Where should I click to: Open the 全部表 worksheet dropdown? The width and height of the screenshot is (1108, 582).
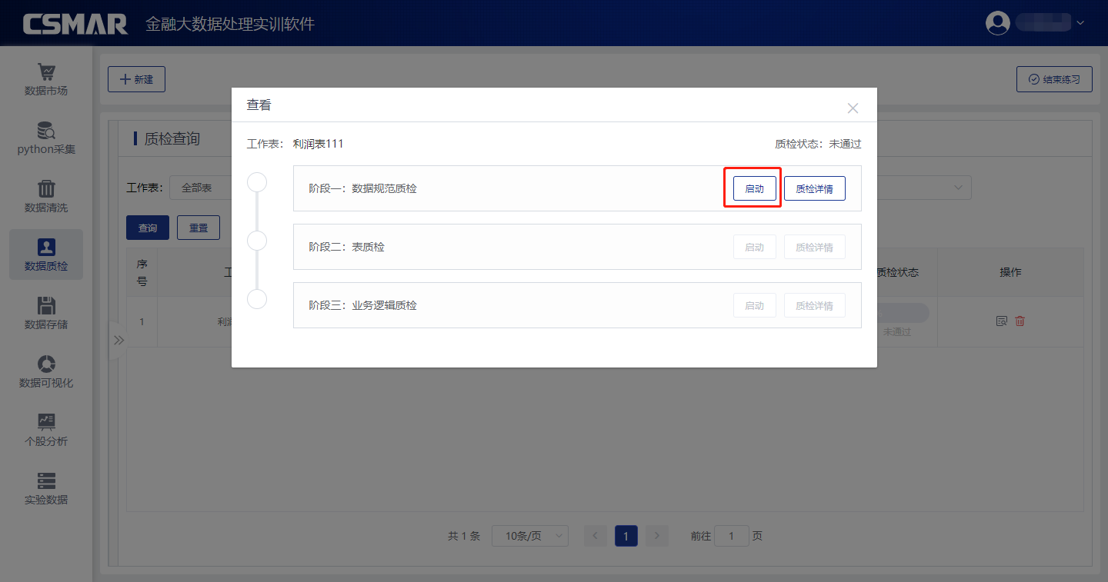click(x=200, y=188)
